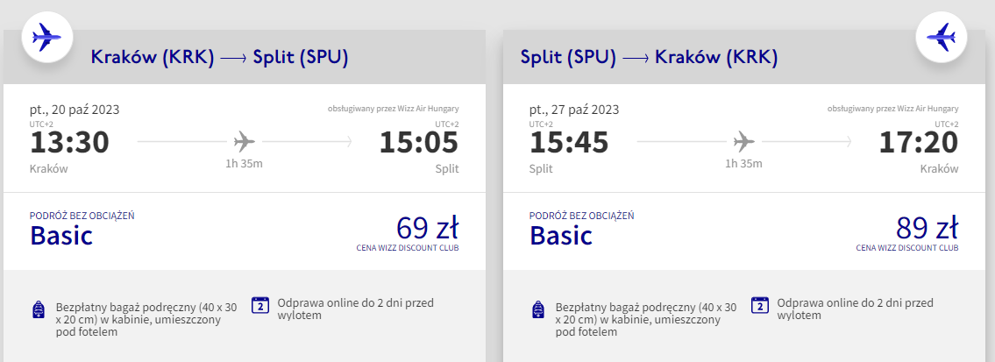Select the Split (SPU) → Kraków (KRK) header
The height and width of the screenshot is (362, 995).
(x=650, y=58)
